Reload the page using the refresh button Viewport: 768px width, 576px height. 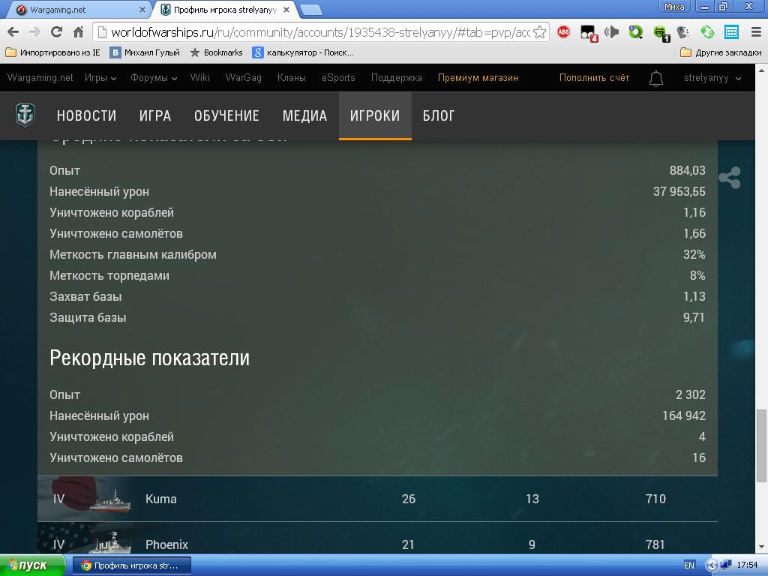(56, 32)
